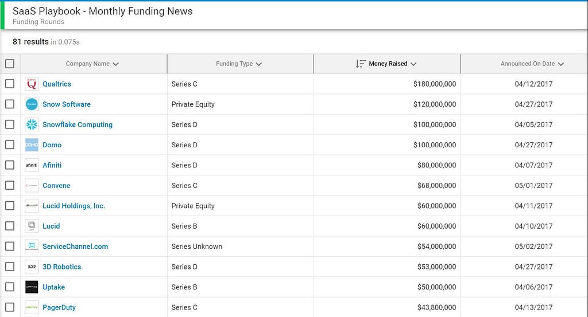588x317 pixels.
Task: Open the Lucid Holdings, Inc. link
Action: point(73,205)
